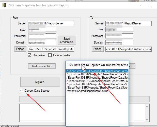The height and width of the screenshot is (127, 157).
Task: Focus the From Password field
Action: [42, 36]
